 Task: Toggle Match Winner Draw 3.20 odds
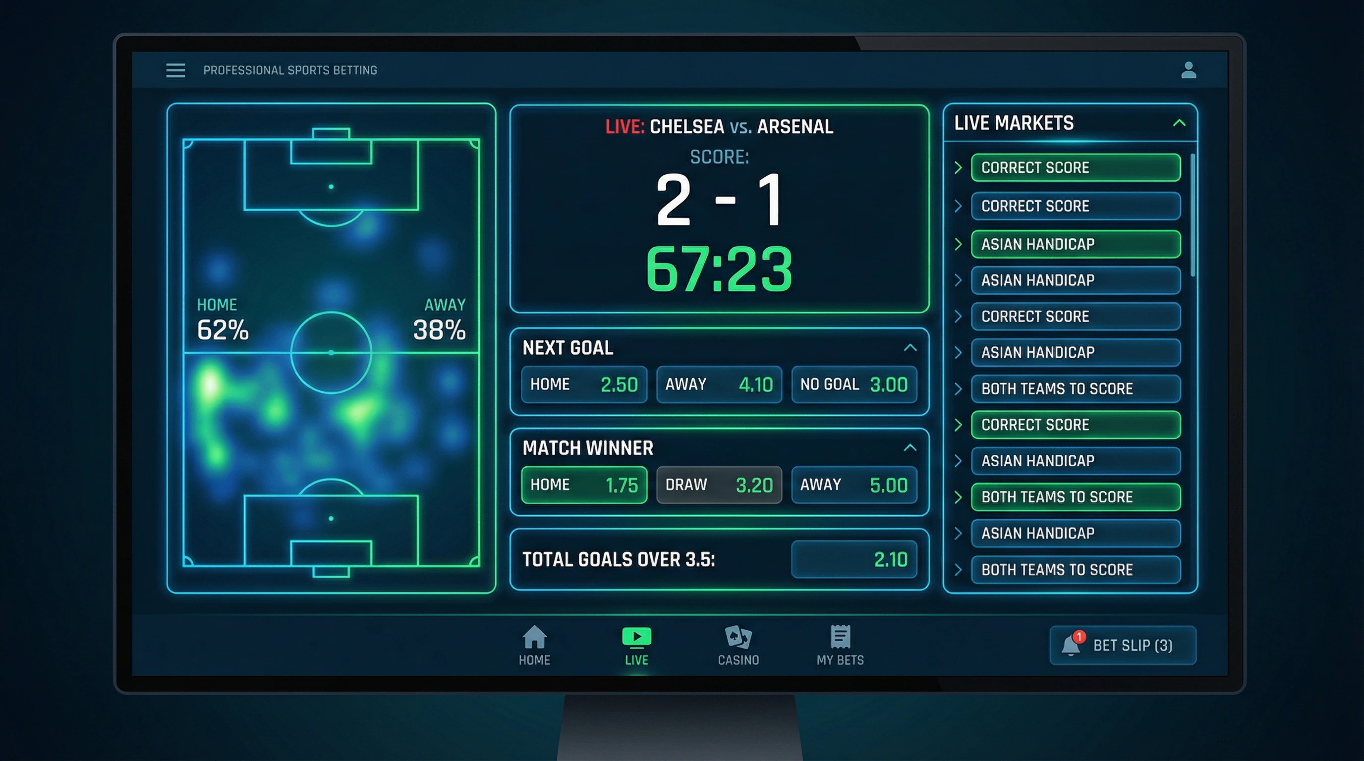(x=719, y=485)
